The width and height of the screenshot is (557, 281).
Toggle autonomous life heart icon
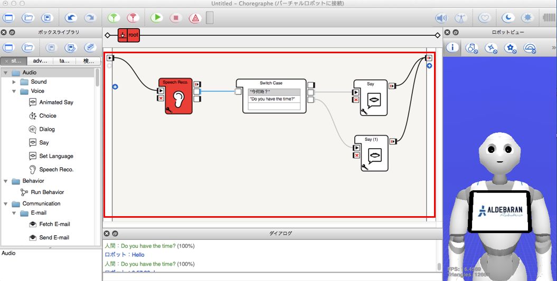pyautogui.click(x=485, y=18)
